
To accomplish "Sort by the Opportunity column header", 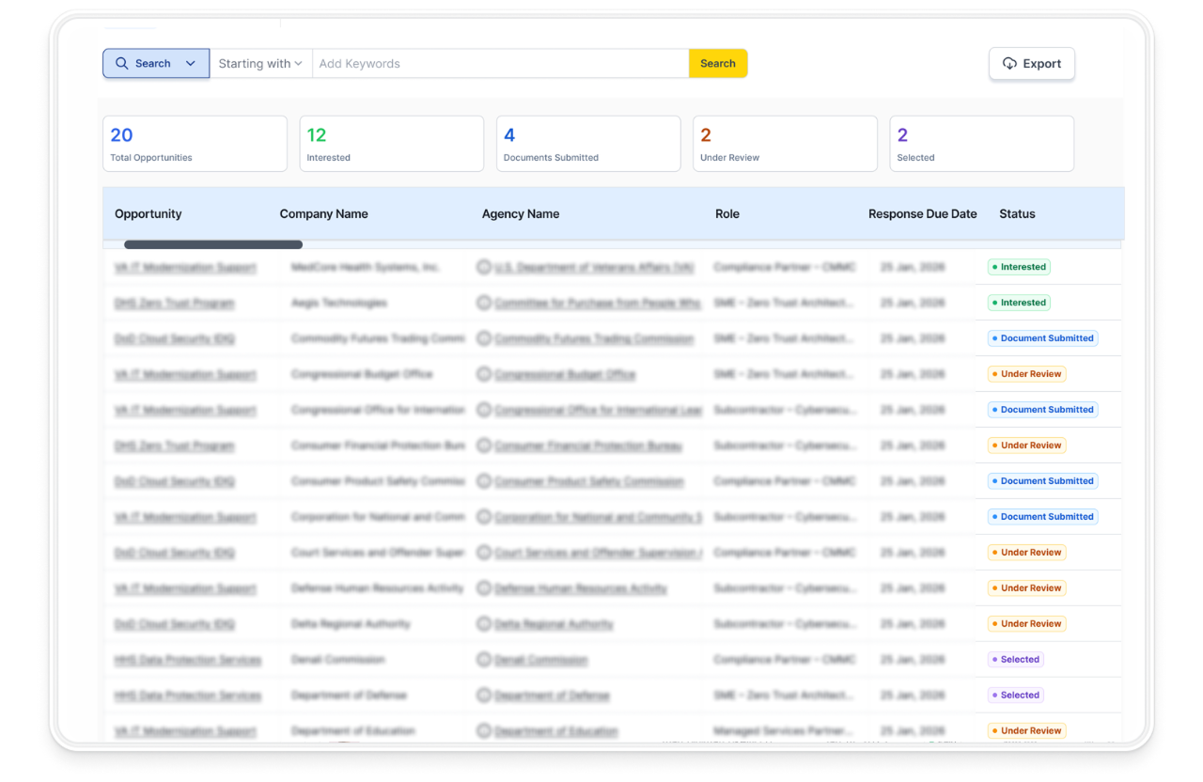I will 148,214.
